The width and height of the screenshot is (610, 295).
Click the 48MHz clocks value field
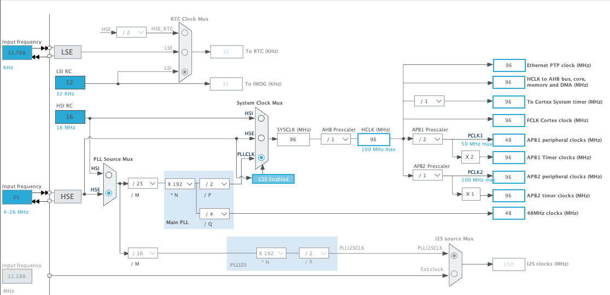pos(508,213)
